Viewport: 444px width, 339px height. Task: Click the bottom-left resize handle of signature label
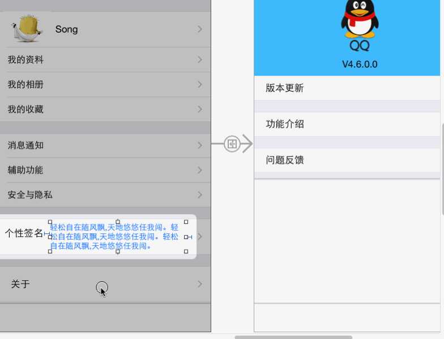50,251
